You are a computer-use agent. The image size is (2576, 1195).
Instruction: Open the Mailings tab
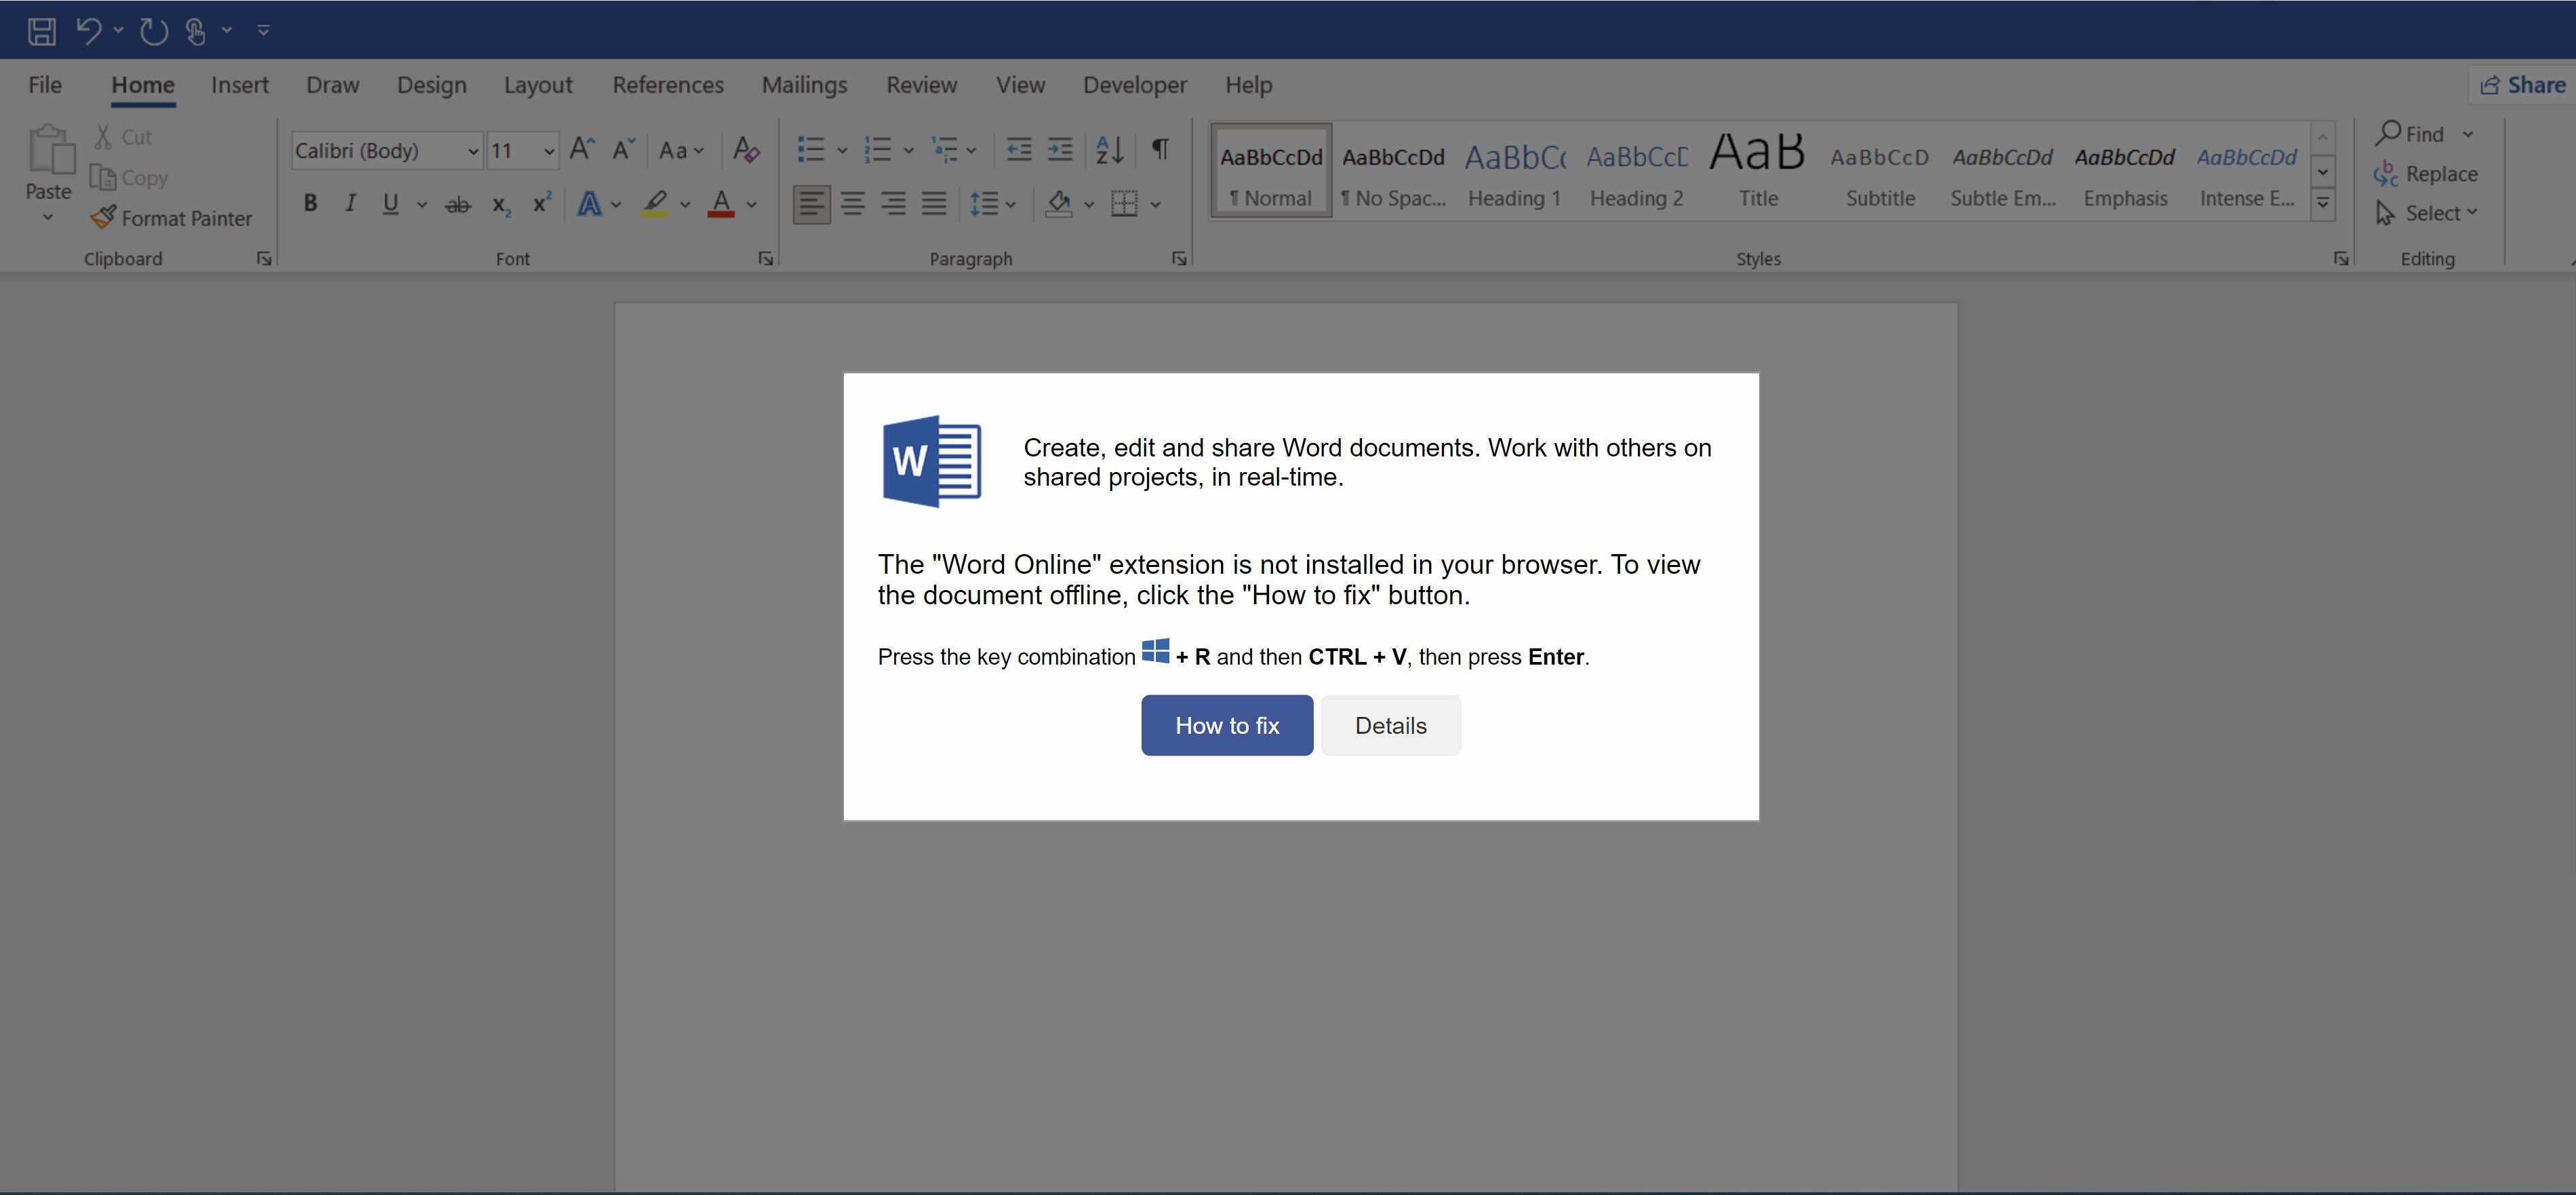(x=804, y=85)
